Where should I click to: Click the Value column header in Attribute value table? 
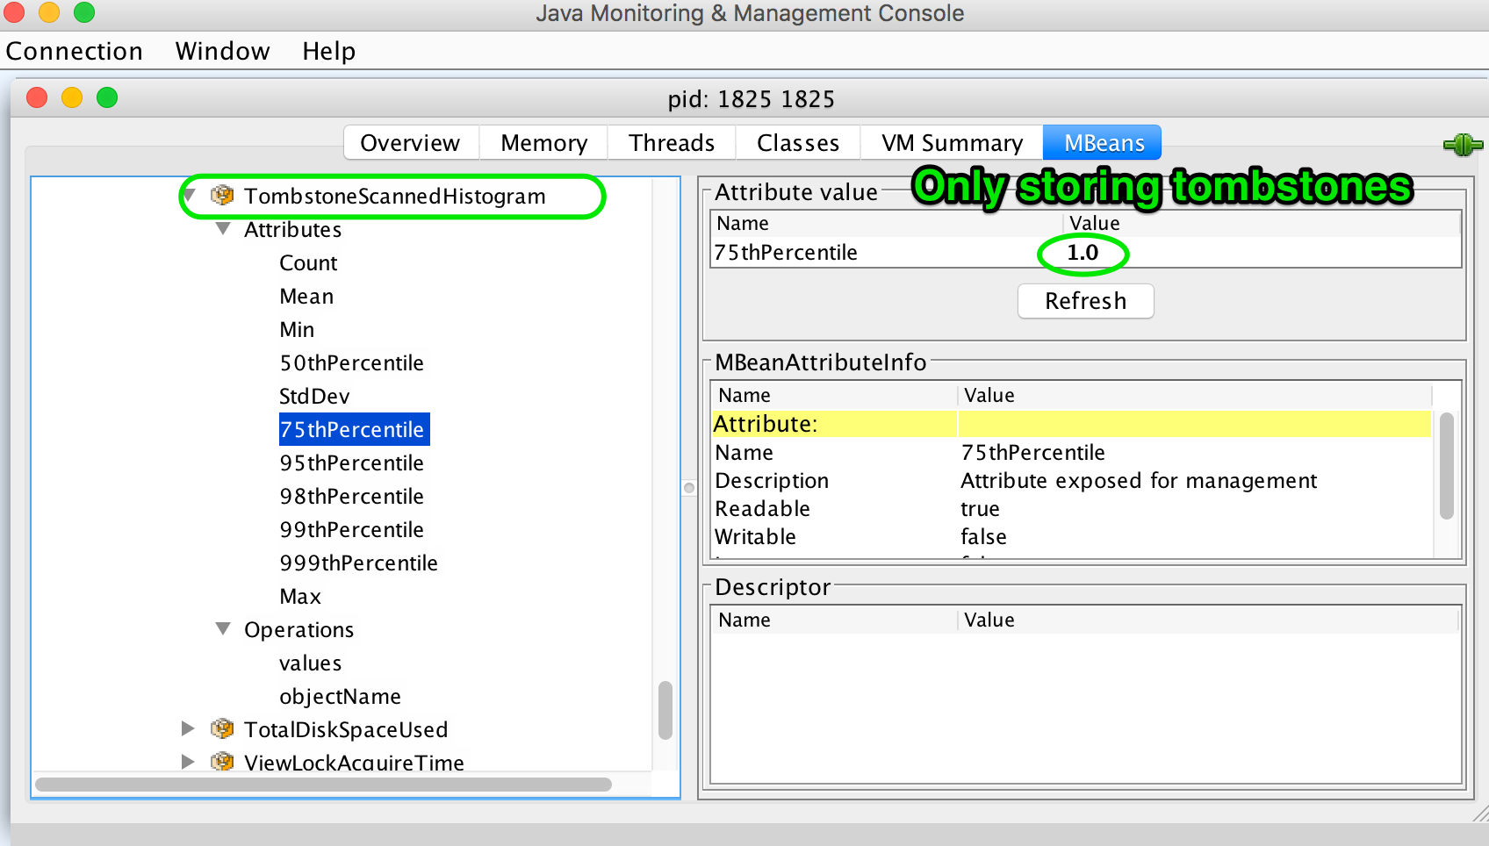(1262, 224)
